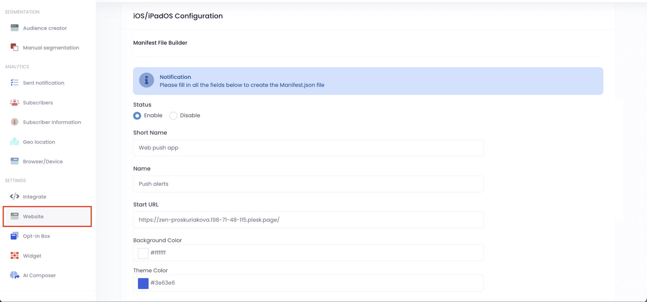Click the Widget grid icon
This screenshot has width=647, height=302.
tap(14, 256)
